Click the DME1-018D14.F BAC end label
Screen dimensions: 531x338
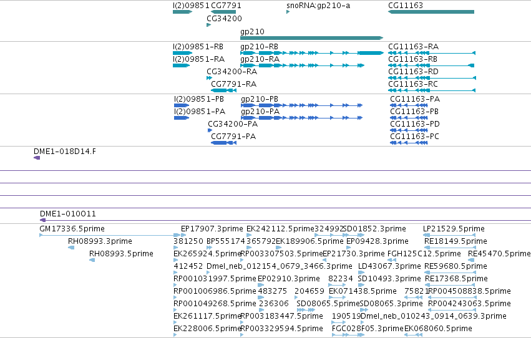pyautogui.click(x=65, y=152)
